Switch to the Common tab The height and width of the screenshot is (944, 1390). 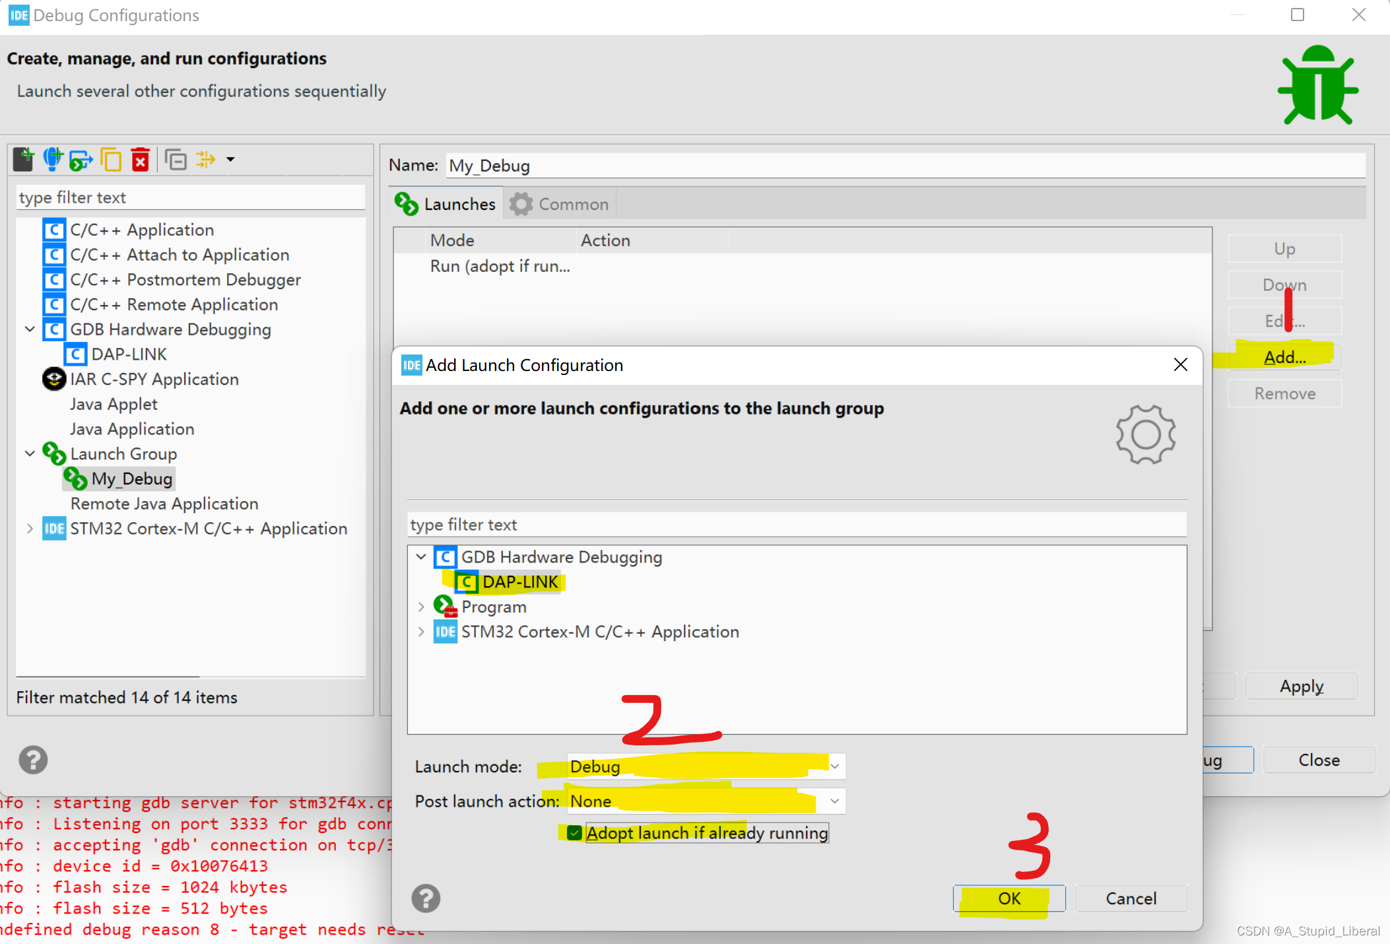(x=560, y=204)
